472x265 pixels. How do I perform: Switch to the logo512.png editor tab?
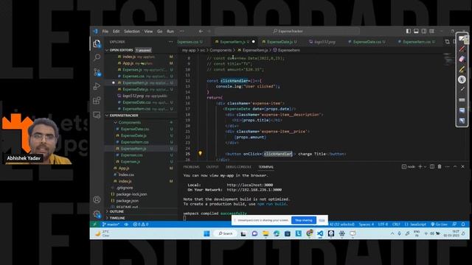point(324,42)
